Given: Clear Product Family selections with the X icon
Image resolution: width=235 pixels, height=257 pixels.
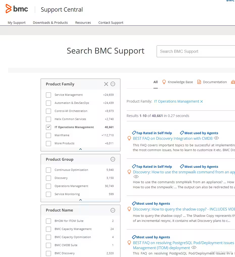Looking at the screenshot, I should click(106, 84).
